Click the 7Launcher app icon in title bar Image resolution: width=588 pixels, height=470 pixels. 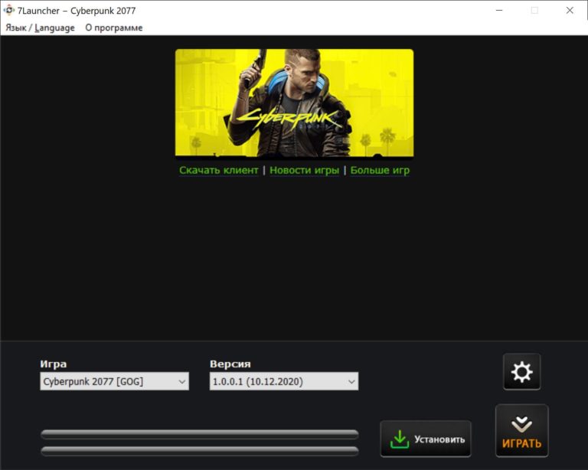(x=8, y=10)
